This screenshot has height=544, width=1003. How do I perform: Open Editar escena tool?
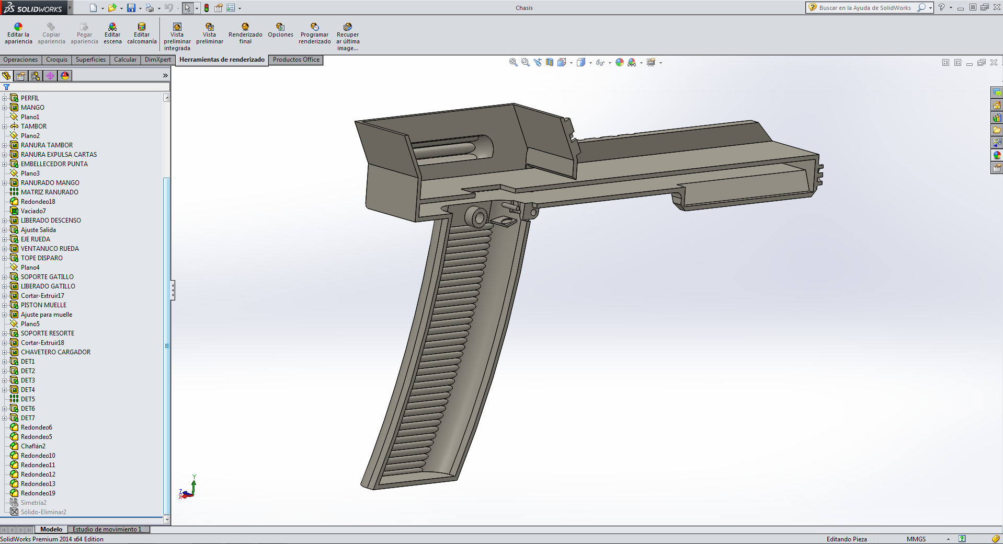(112, 27)
